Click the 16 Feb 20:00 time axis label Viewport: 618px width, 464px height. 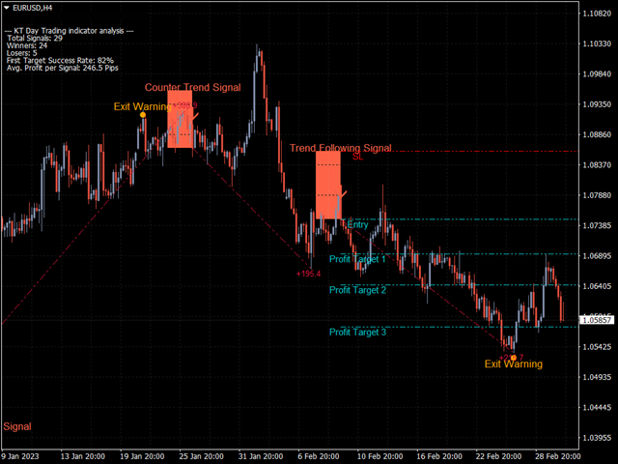tap(439, 456)
